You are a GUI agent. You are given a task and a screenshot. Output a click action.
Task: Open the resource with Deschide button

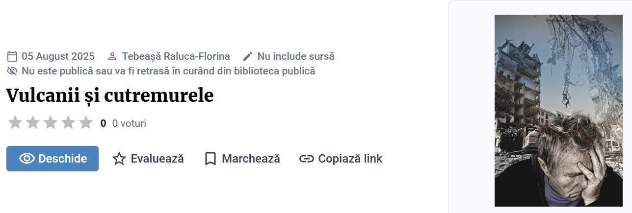[x=53, y=159]
